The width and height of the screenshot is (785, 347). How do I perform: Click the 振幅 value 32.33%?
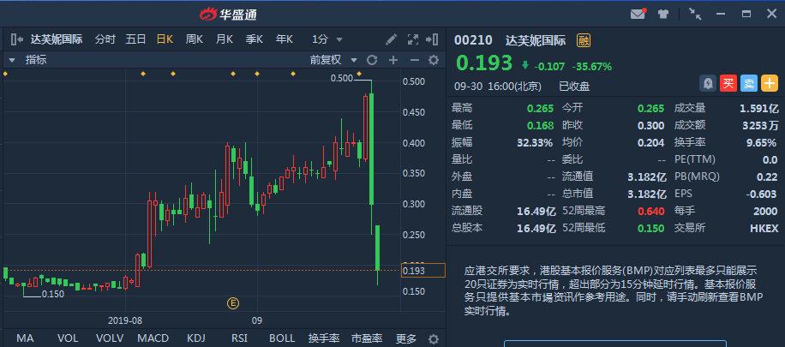(x=535, y=142)
